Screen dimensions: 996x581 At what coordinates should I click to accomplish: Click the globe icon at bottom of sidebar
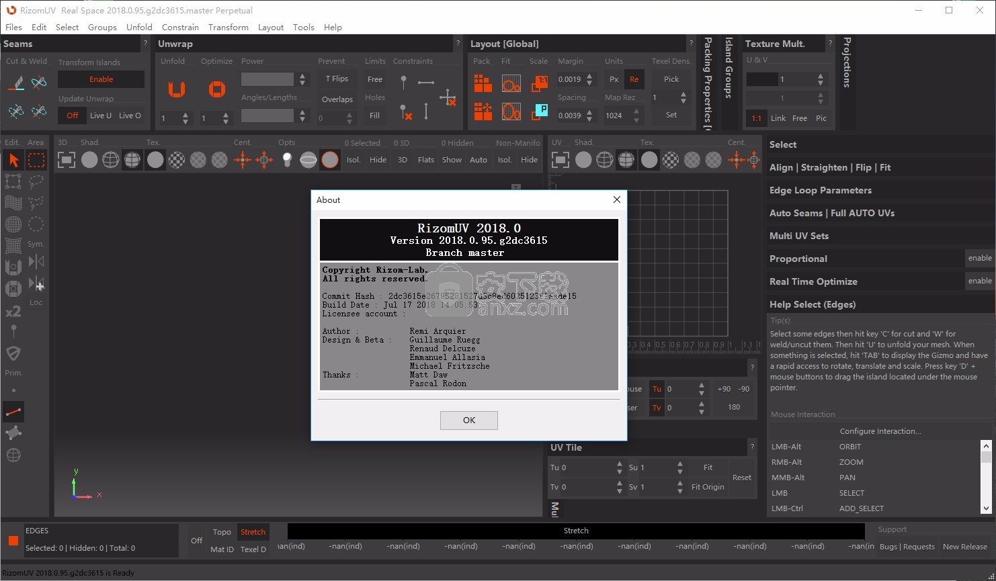pos(13,455)
